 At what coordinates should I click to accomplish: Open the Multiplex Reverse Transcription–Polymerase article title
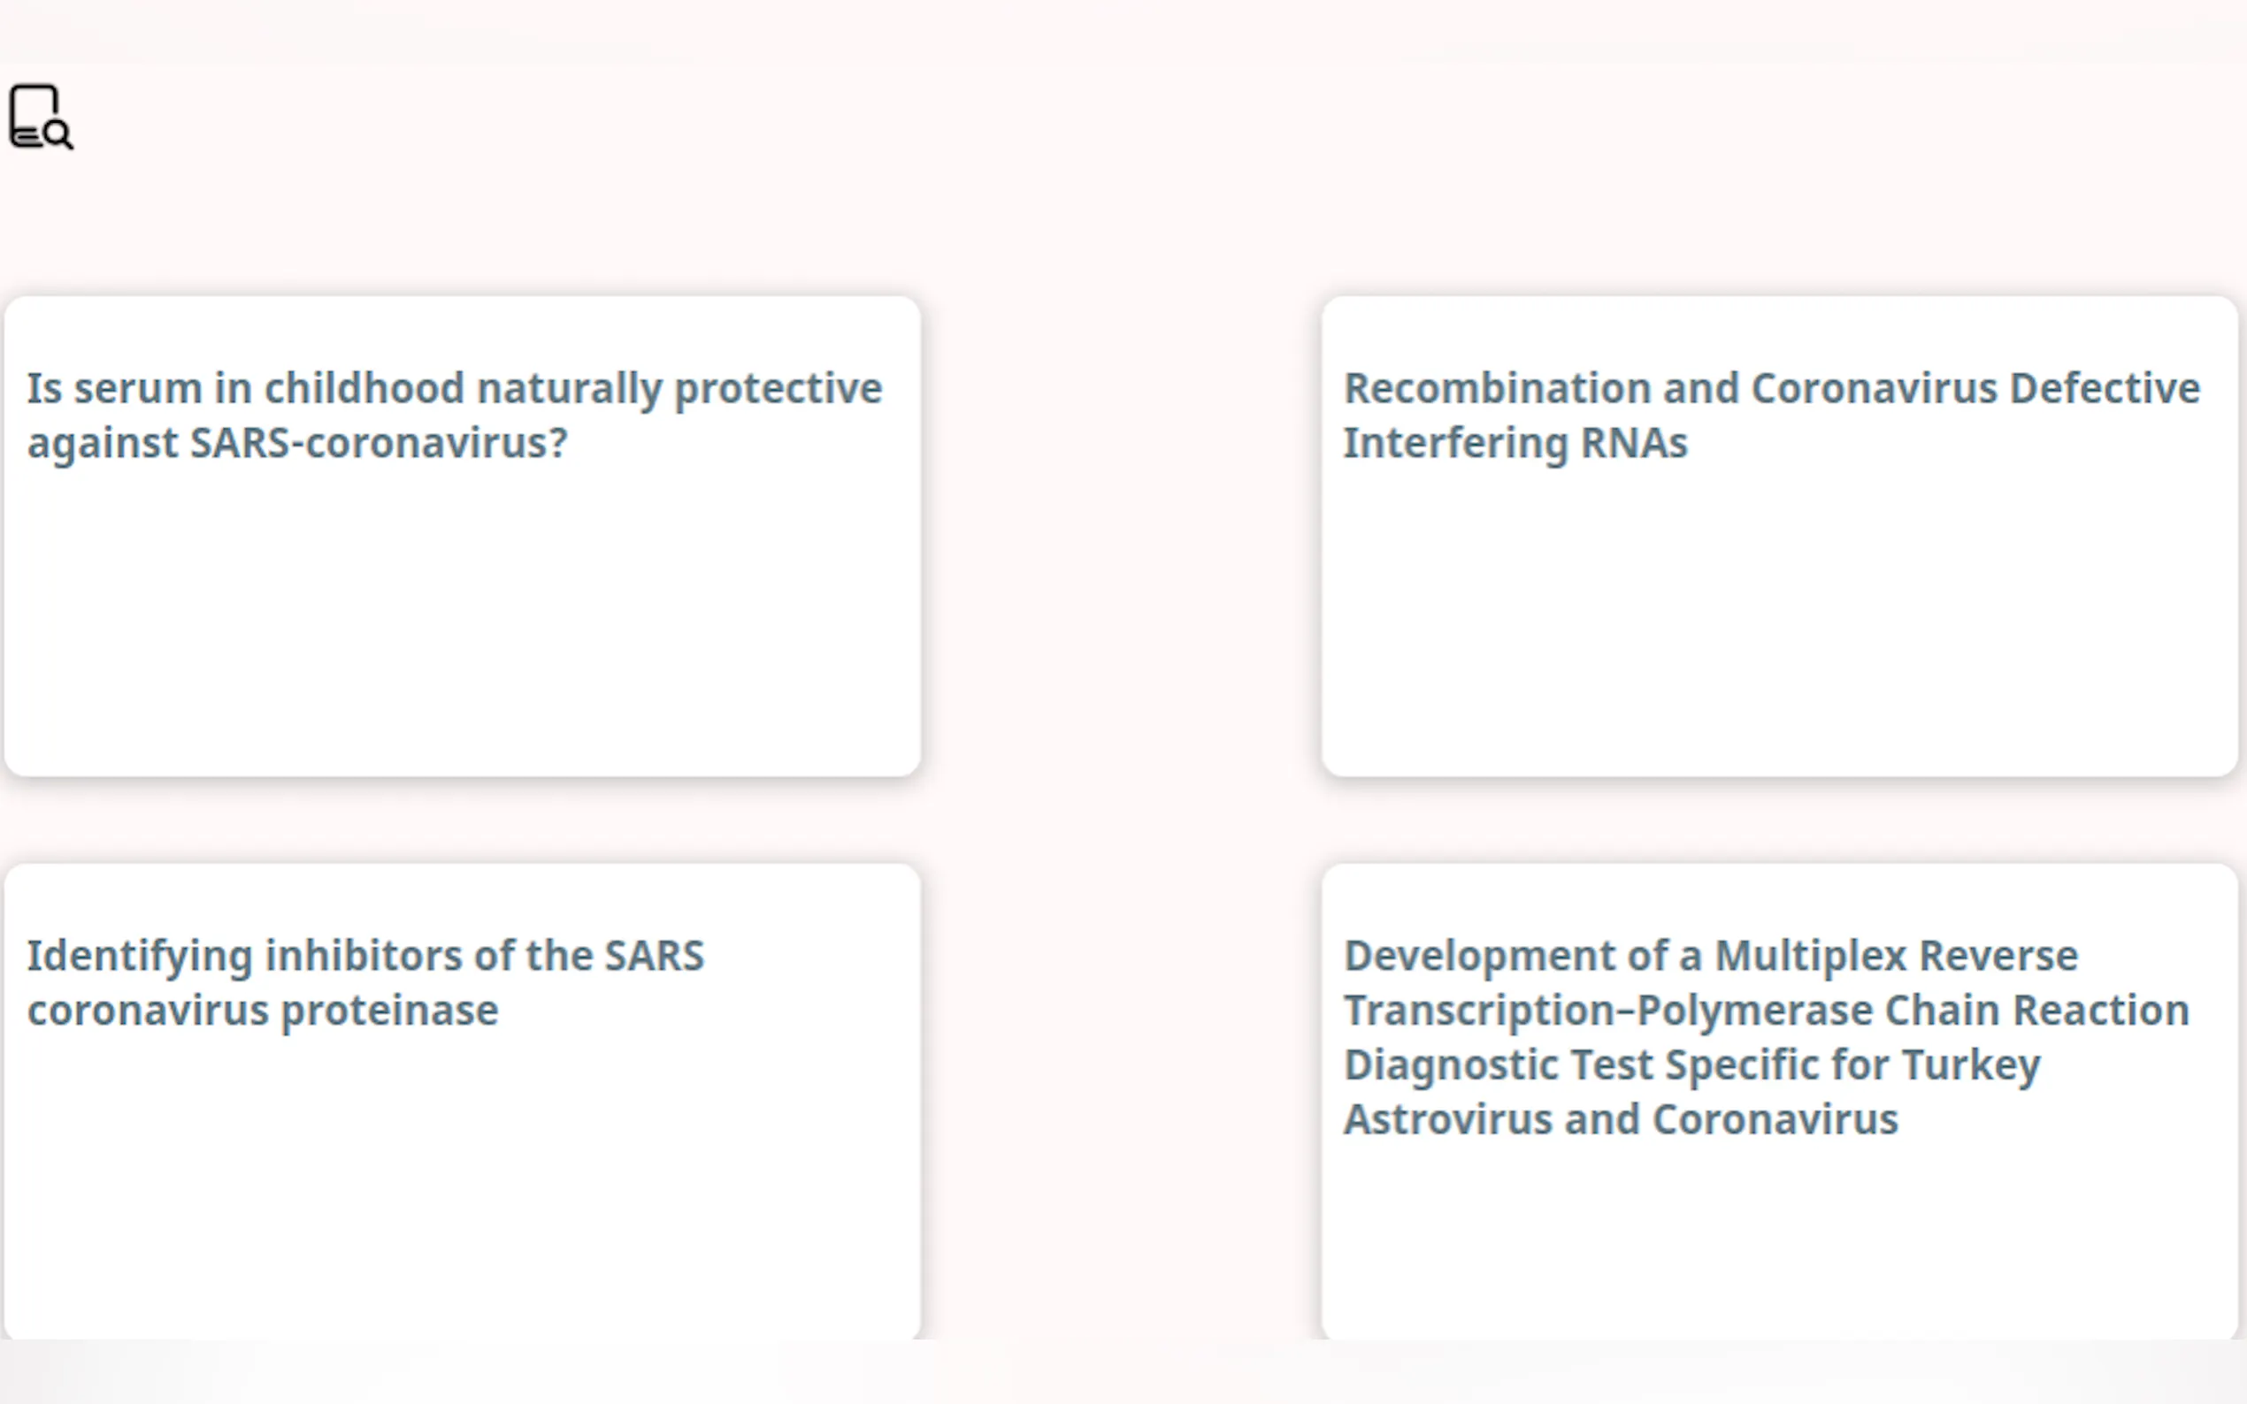point(1765,1036)
